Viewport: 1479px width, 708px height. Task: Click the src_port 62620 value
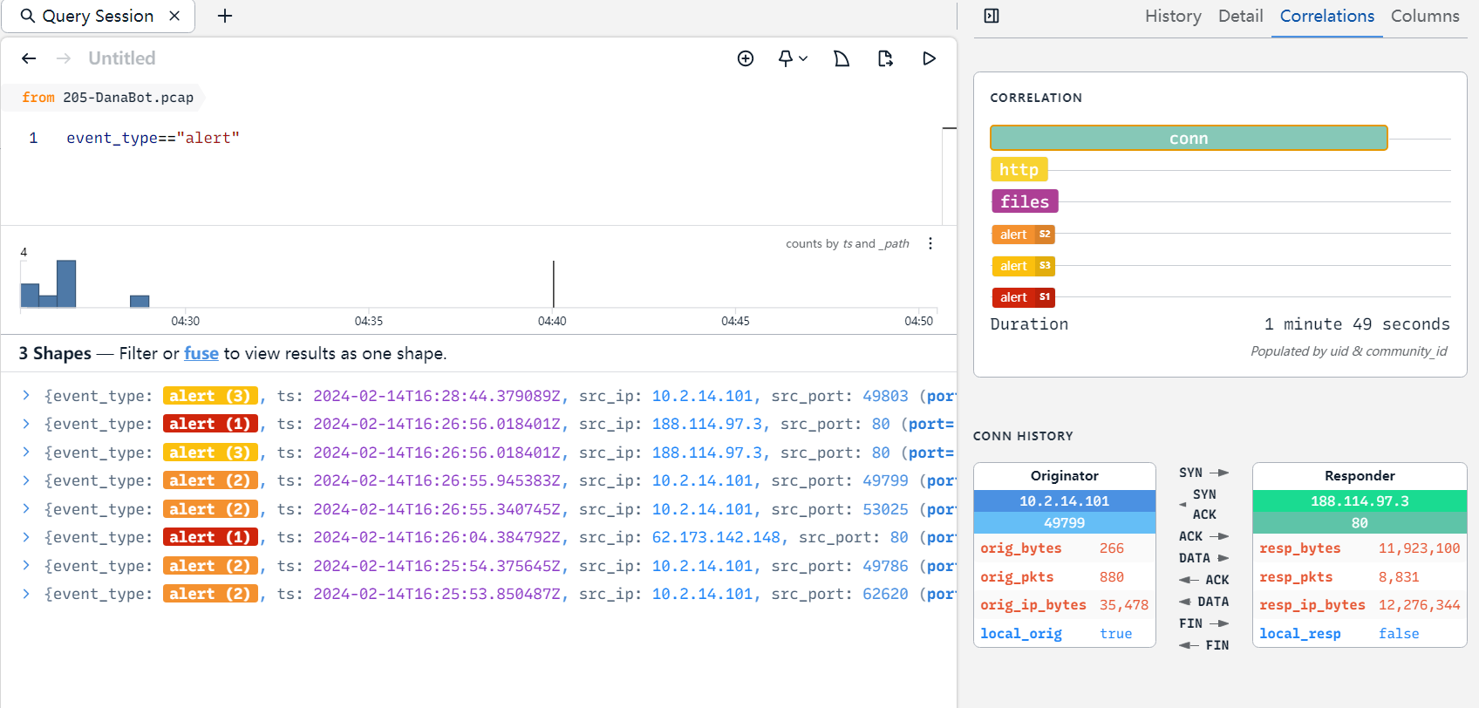click(885, 594)
